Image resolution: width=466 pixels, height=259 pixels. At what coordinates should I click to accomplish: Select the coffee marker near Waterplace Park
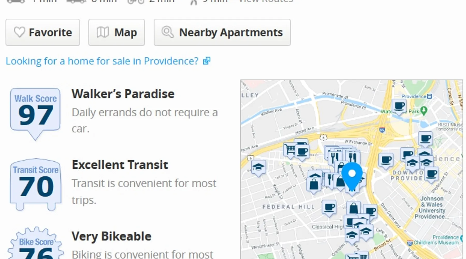[x=399, y=106]
